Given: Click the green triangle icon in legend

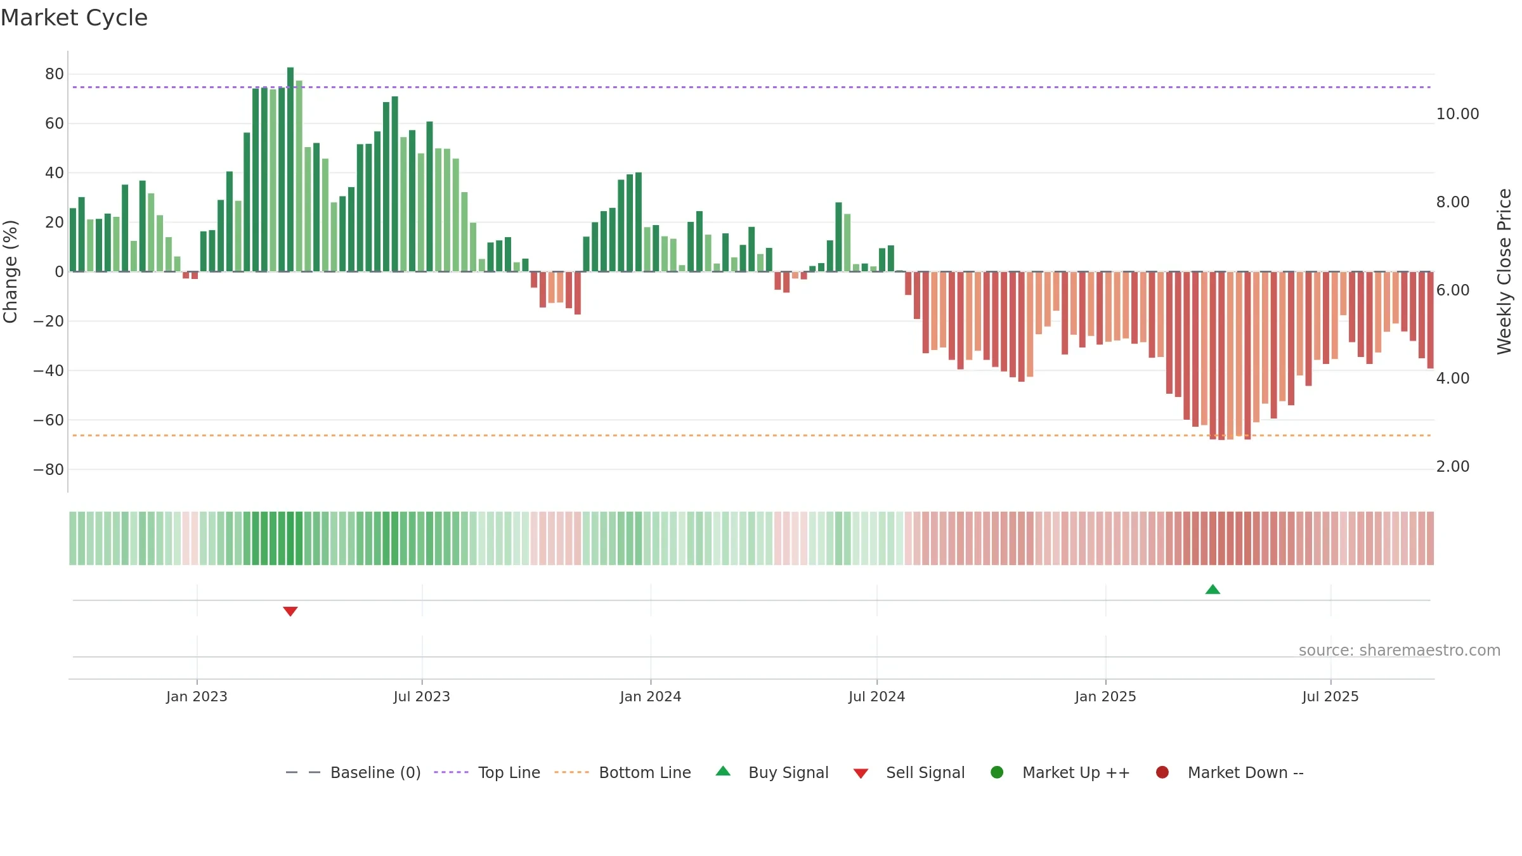Looking at the screenshot, I should 723,771.
